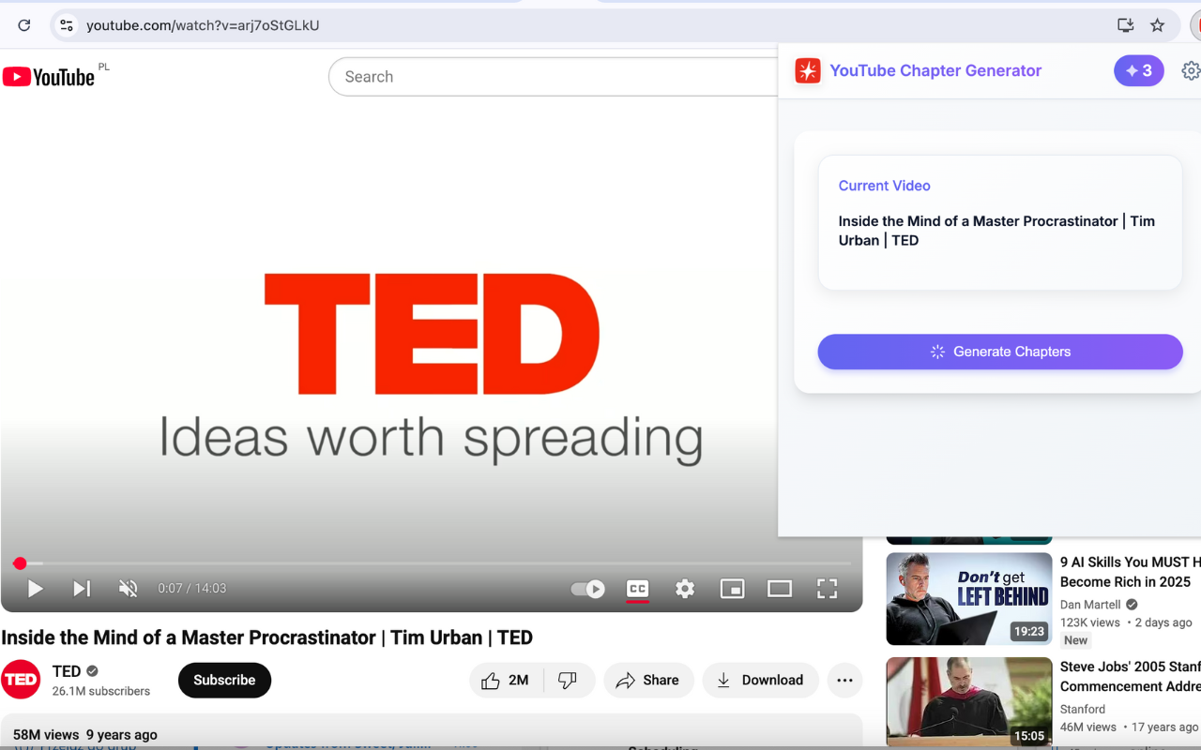Open the TED channel avatar
The width and height of the screenshot is (1201, 750).
21,680
